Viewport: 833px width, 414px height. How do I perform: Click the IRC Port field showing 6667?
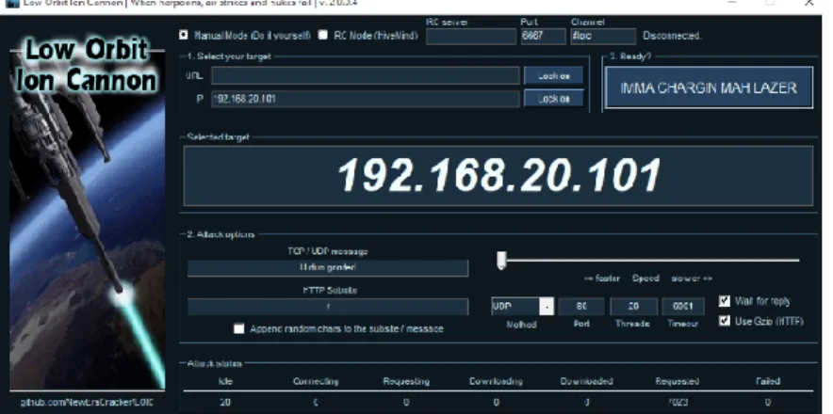(x=543, y=36)
